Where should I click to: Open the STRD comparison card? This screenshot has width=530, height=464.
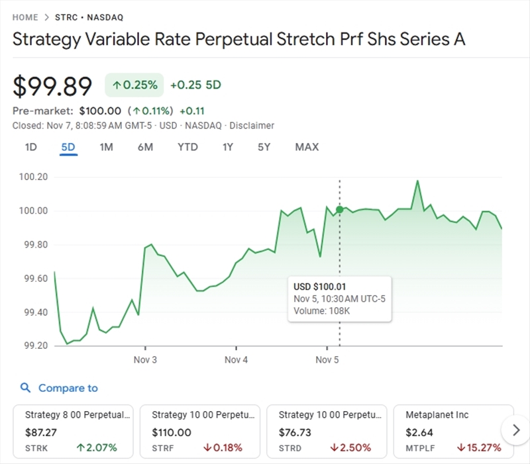(x=327, y=431)
